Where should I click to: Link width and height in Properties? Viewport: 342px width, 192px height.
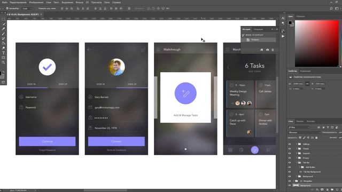click(307, 84)
